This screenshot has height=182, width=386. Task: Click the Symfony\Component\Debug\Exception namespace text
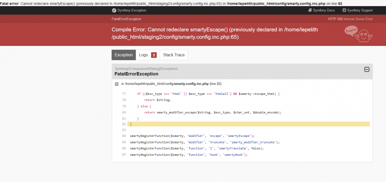click(x=146, y=68)
